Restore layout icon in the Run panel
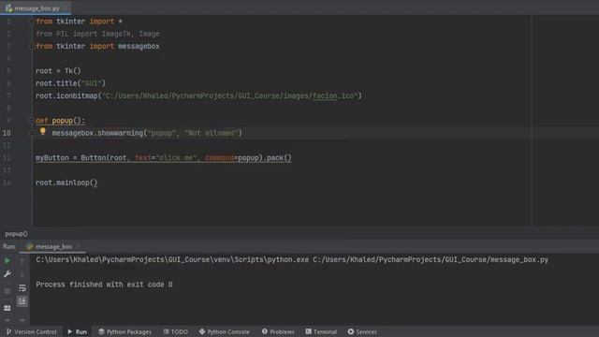This screenshot has height=337, width=599. pos(7,308)
